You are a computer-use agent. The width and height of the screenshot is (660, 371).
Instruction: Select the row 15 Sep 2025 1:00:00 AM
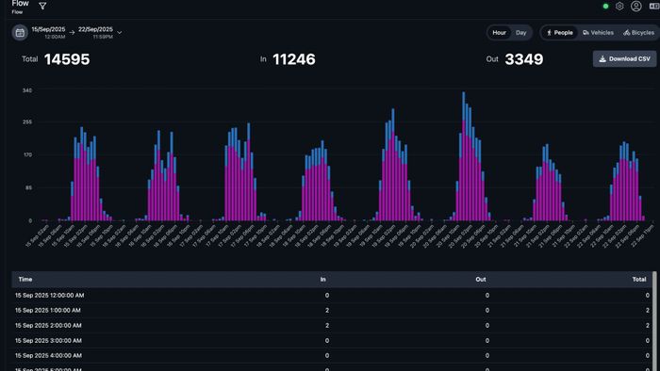click(x=332, y=311)
